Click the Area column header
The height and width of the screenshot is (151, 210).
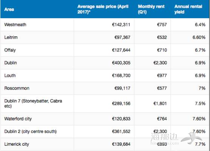9,9
